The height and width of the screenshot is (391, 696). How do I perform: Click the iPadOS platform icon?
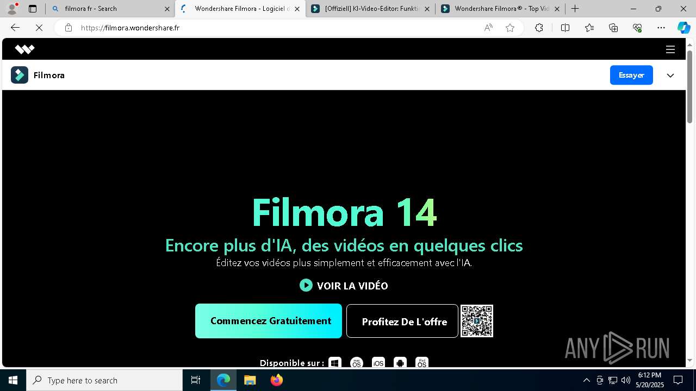click(422, 363)
